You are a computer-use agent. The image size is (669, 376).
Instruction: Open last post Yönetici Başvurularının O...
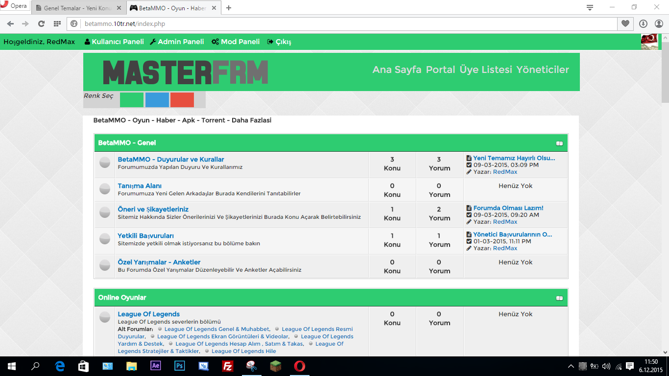[513, 235]
